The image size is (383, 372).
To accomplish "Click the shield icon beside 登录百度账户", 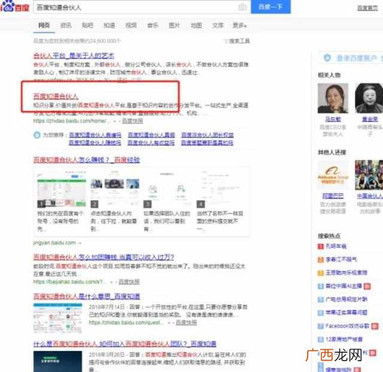I will tap(327, 58).
